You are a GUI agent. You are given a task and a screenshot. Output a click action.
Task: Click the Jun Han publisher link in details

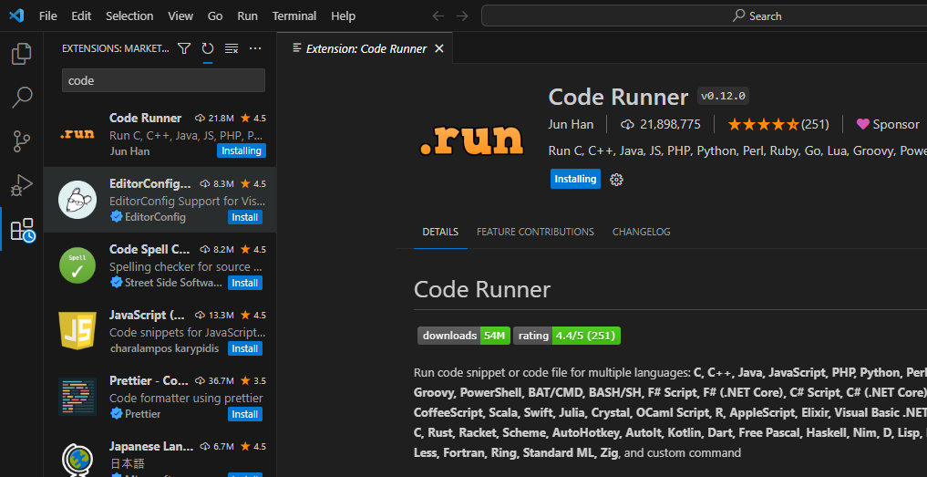pos(571,124)
